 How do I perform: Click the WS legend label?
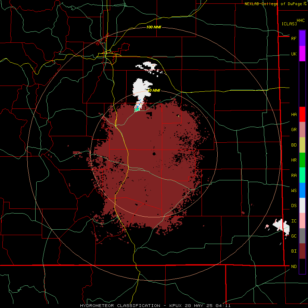coord(294,191)
